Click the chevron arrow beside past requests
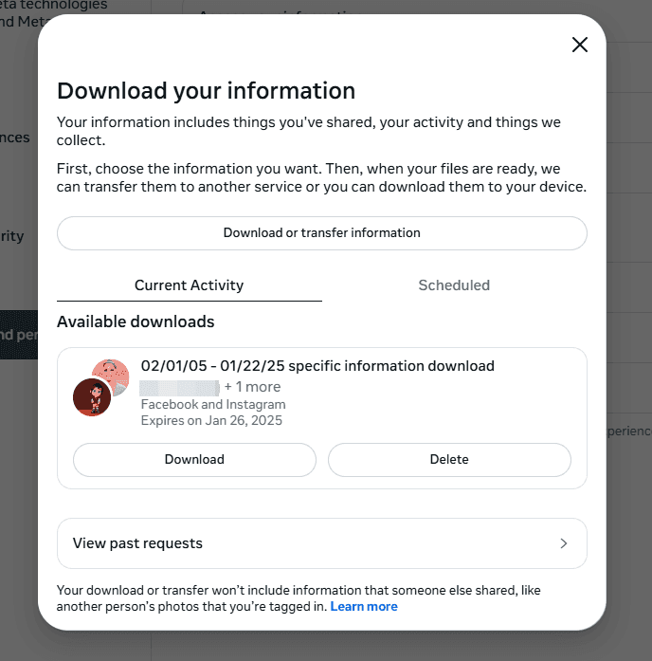Image resolution: width=652 pixels, height=661 pixels. pyautogui.click(x=564, y=543)
